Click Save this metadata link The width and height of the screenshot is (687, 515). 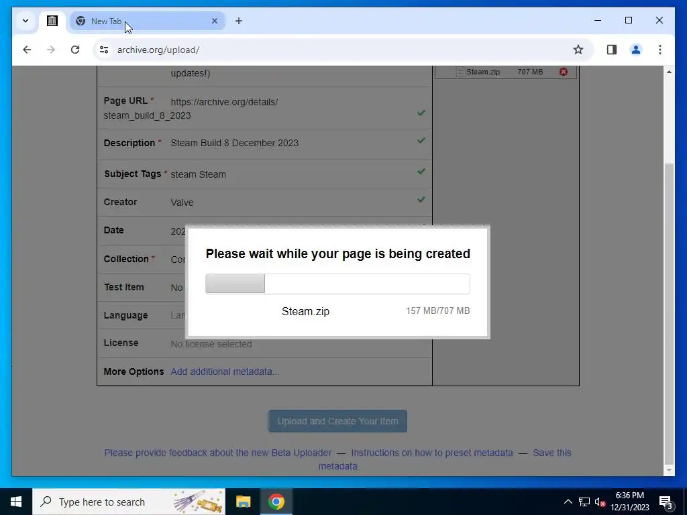(552, 453)
